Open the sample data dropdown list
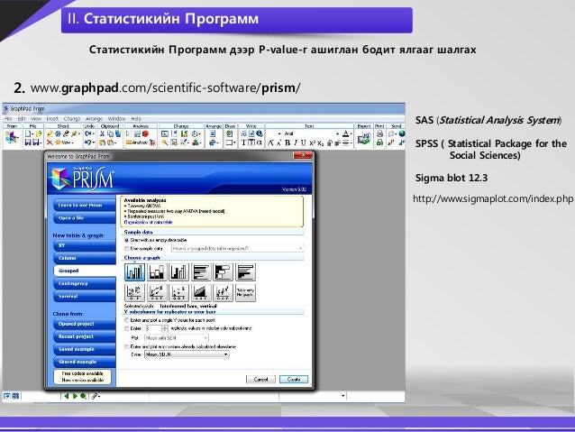The height and width of the screenshot is (432, 575). point(238,249)
